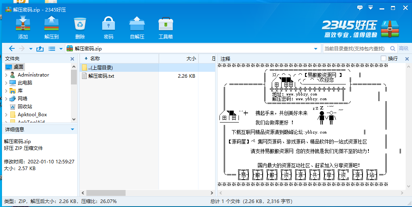The height and width of the screenshot is (207, 412).
Task: Go back with the left arrow
Action: point(11,48)
